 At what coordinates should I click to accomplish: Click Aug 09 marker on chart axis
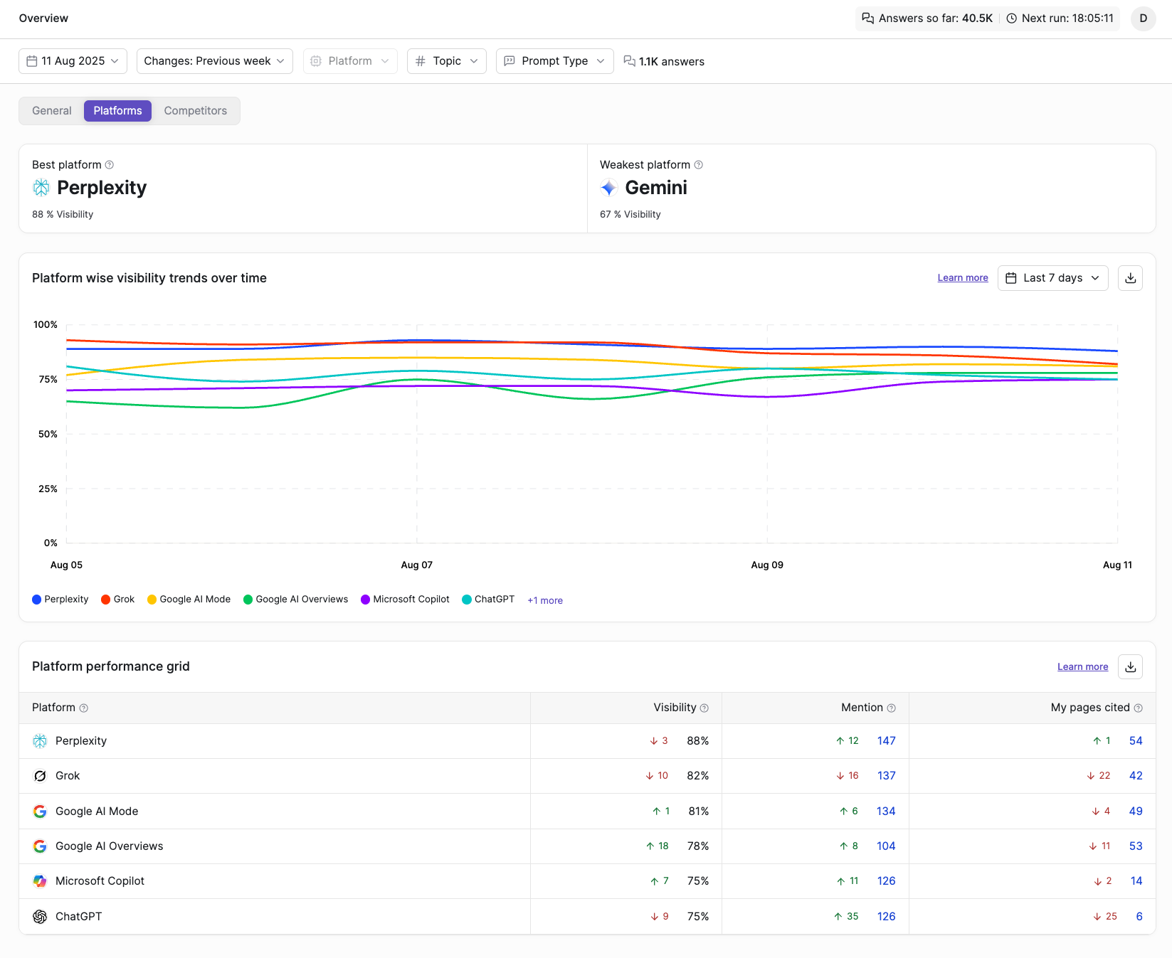click(767, 565)
